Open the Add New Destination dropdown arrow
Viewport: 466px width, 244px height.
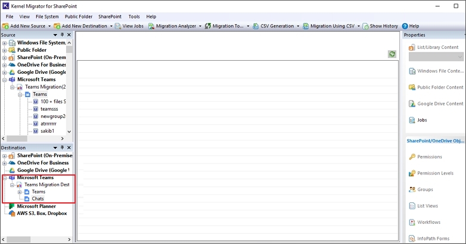(x=111, y=26)
